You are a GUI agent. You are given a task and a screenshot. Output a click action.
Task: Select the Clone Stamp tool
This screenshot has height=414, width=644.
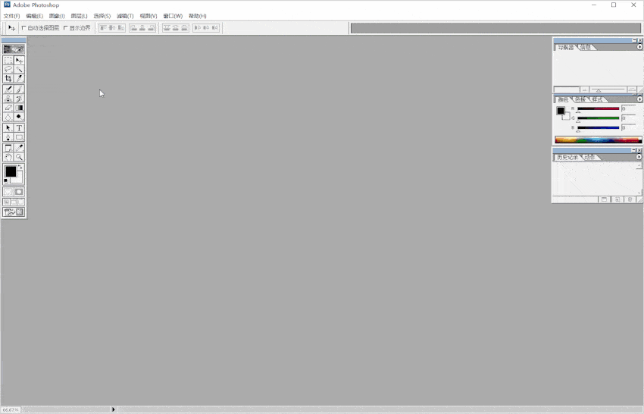click(x=8, y=99)
